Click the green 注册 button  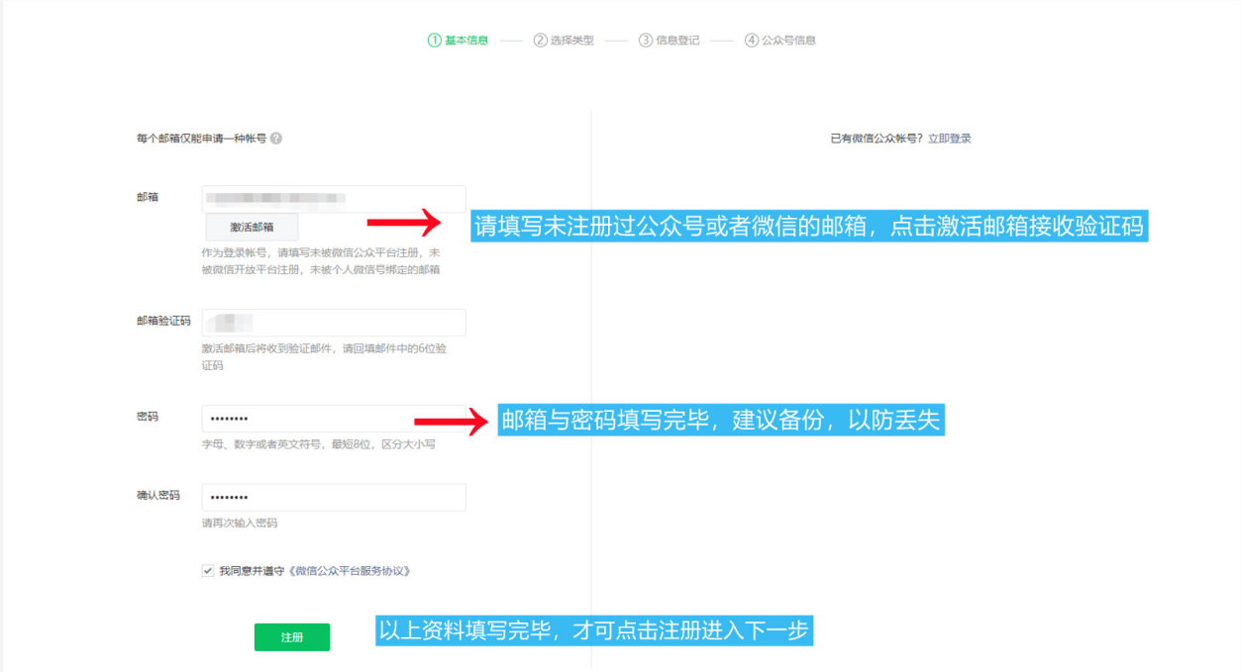292,637
